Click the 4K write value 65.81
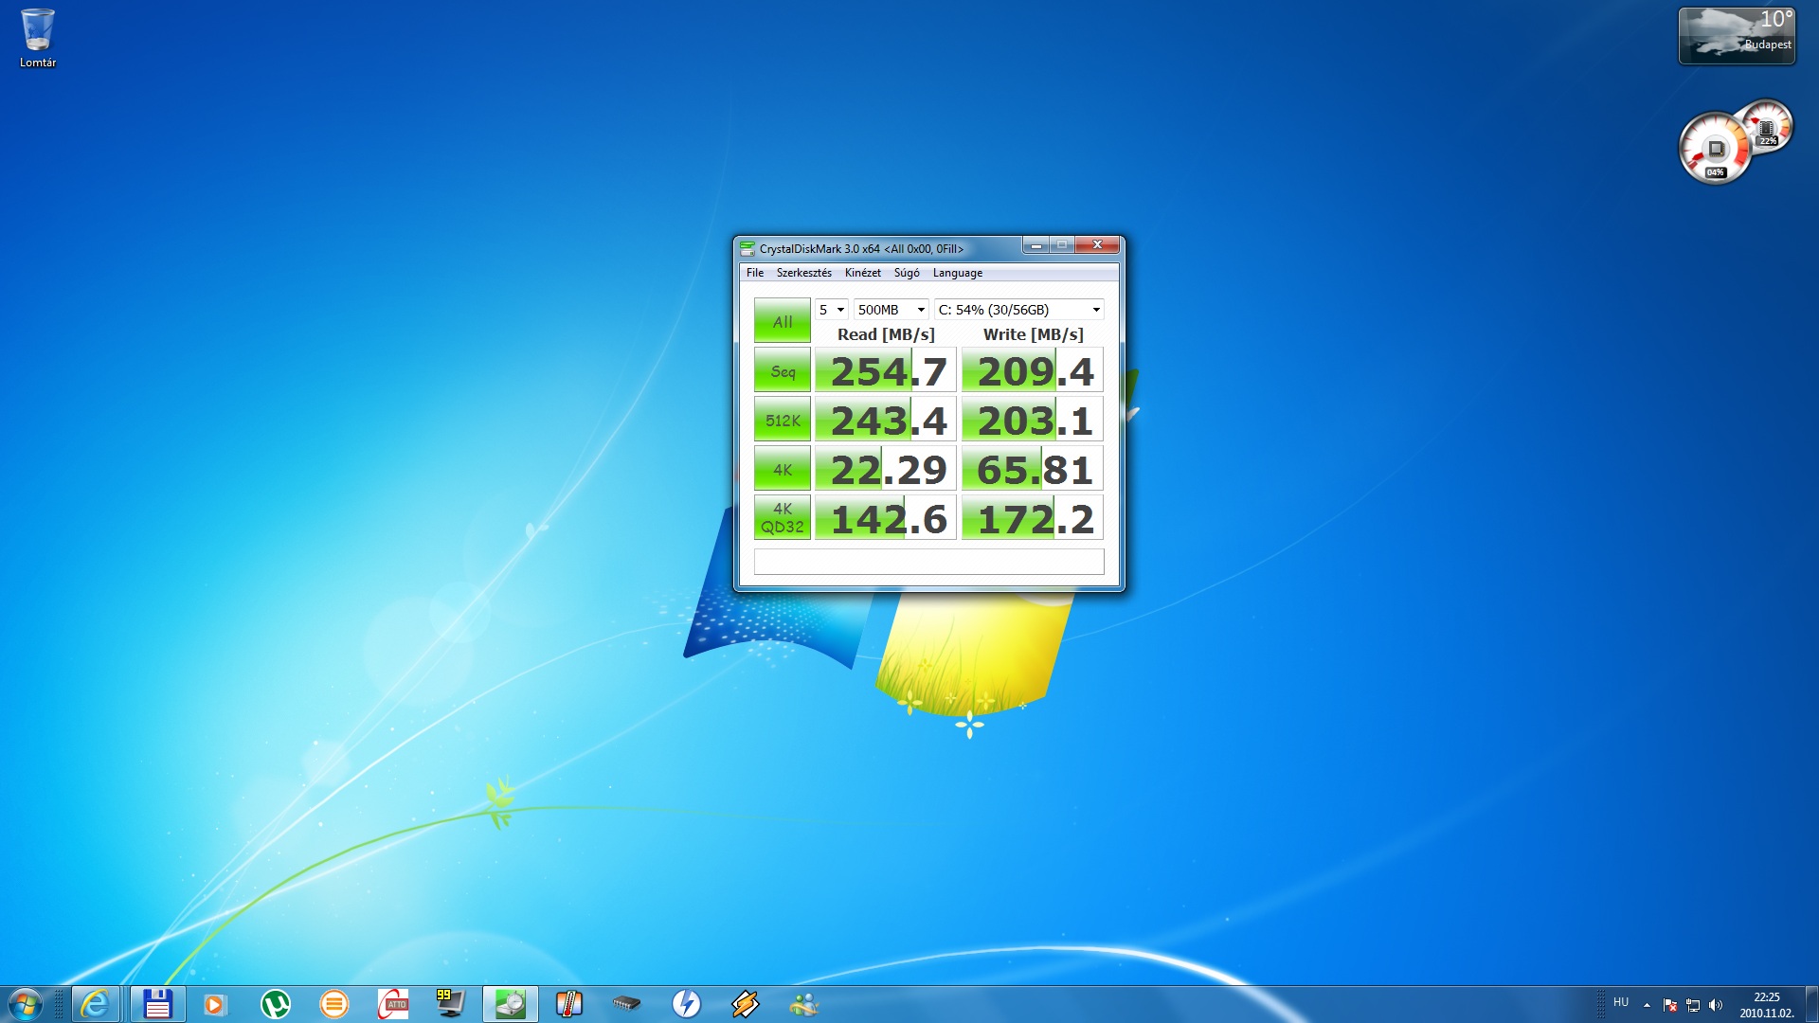 (x=1033, y=469)
